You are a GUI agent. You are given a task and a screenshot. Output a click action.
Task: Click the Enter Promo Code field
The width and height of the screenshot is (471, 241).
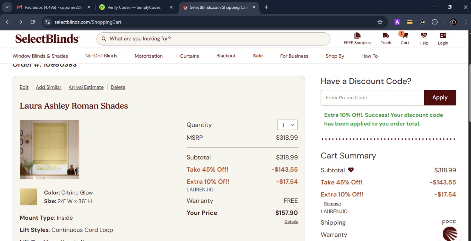[372, 98]
